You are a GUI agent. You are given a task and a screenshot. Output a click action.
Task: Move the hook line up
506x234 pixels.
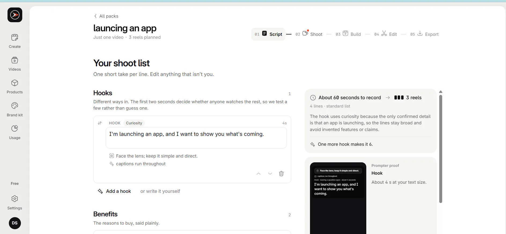[258, 174]
